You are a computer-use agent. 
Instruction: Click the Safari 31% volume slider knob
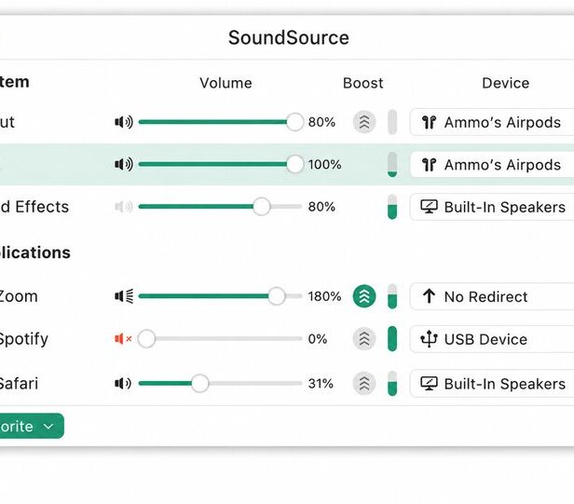[x=199, y=383]
